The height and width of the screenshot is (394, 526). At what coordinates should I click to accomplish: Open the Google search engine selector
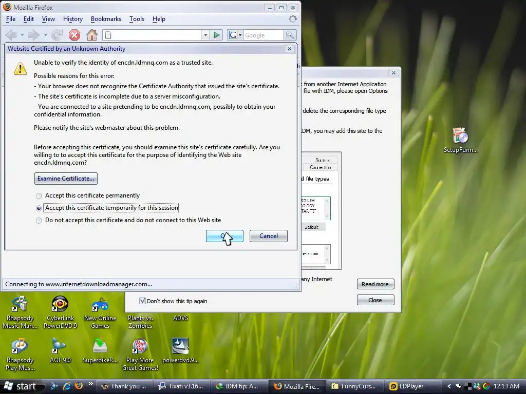[235, 35]
